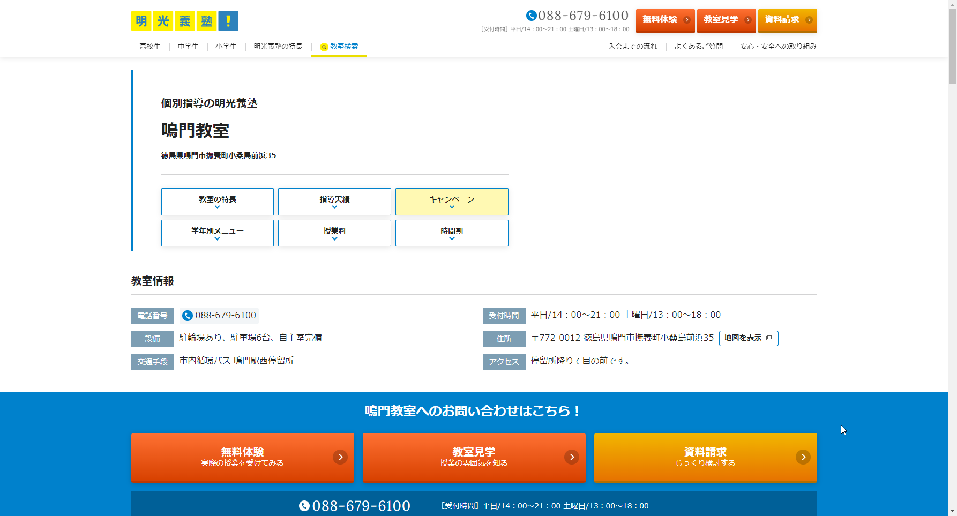
Task: Open 明光義塾の特長 menu item
Action: (278, 47)
